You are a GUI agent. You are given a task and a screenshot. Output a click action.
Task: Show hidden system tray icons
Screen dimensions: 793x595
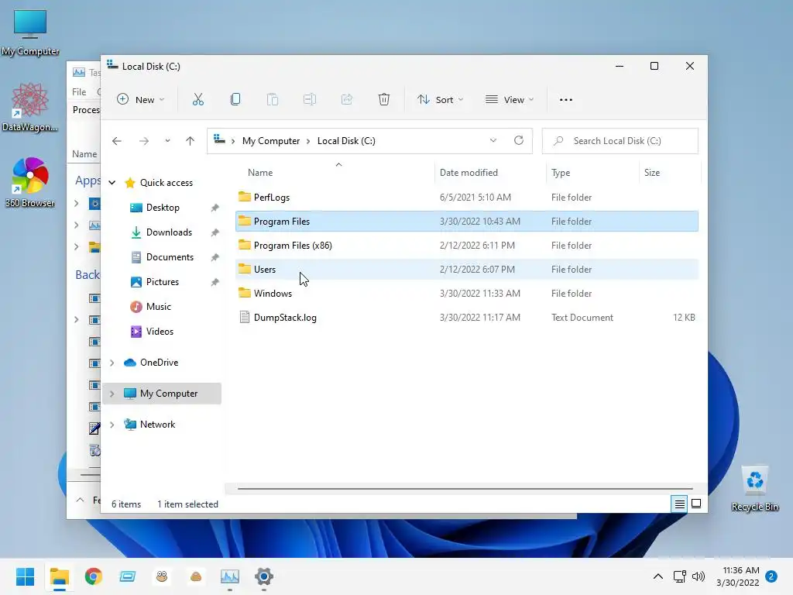point(658,576)
